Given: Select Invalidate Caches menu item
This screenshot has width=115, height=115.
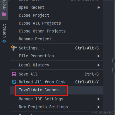Looking at the screenshot, I should pyautogui.click(x=56, y=90).
